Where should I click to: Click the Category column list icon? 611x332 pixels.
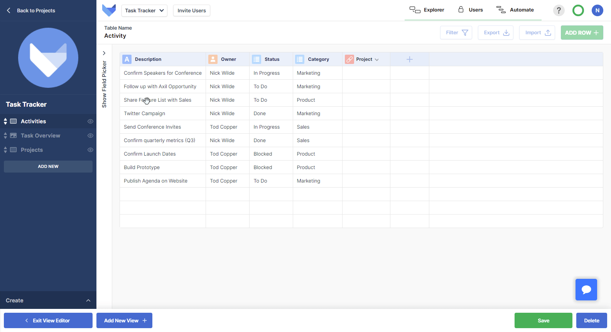(300, 59)
